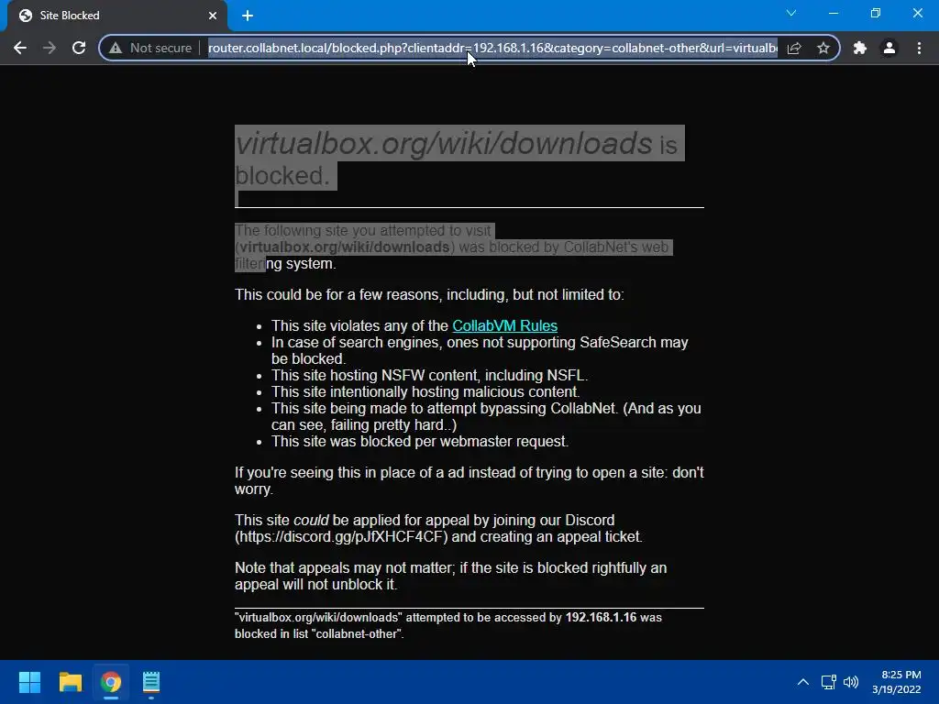The image size is (939, 704).
Task: Close the Chrome window
Action: (917, 13)
